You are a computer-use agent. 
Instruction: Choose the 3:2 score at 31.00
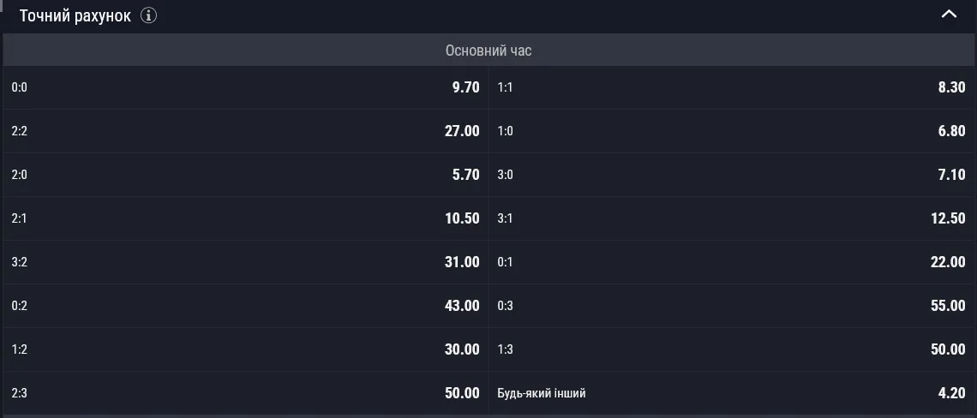(245, 262)
